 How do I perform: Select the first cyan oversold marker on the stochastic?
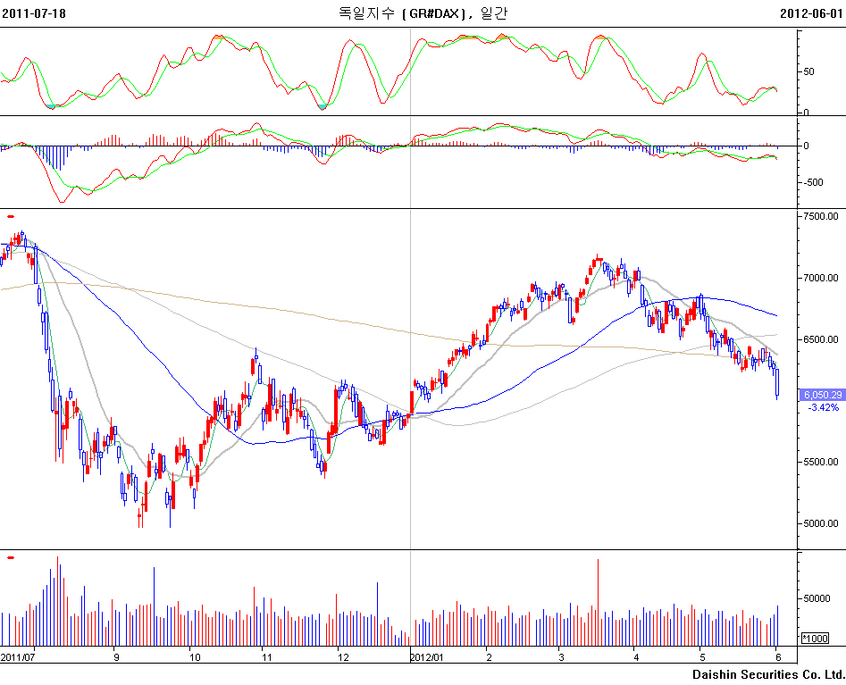coord(52,106)
